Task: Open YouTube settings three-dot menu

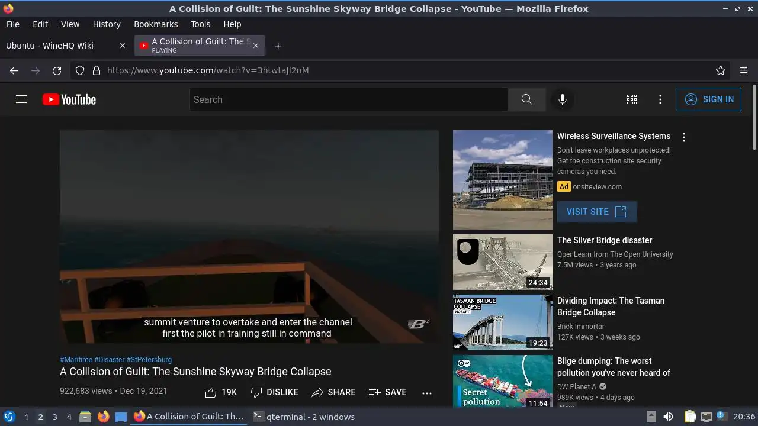Action: coord(660,99)
